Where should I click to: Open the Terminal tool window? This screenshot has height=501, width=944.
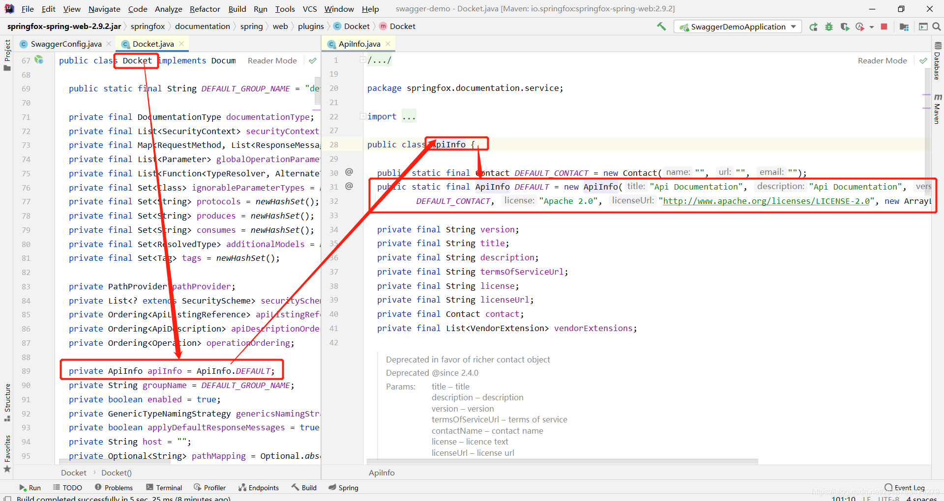pos(164,488)
